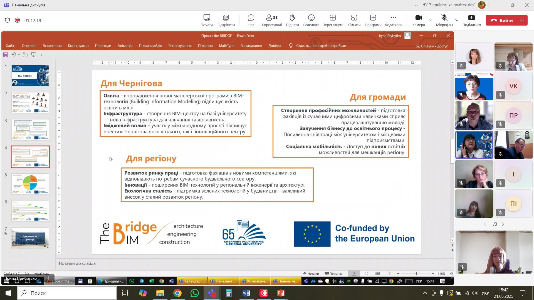Unmute the Microphone (Мікрофон)
The height and width of the screenshot is (300, 534).
[444, 18]
